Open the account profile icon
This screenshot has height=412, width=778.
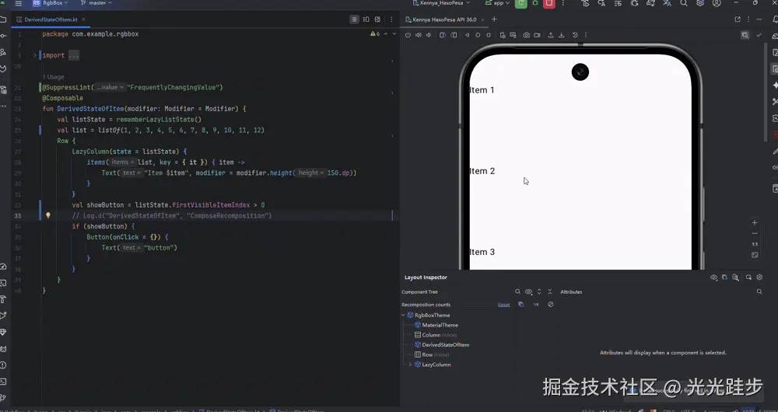point(717,3)
